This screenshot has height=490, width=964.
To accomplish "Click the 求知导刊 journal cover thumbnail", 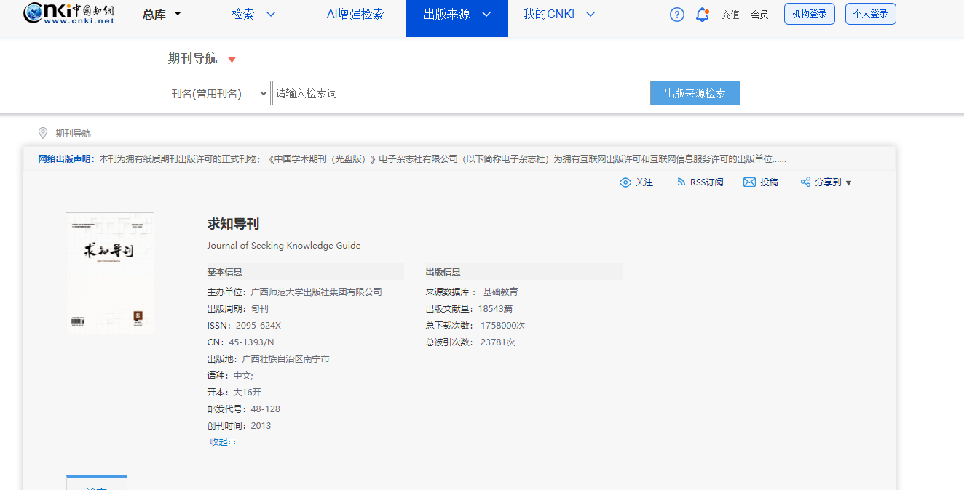I will [110, 273].
